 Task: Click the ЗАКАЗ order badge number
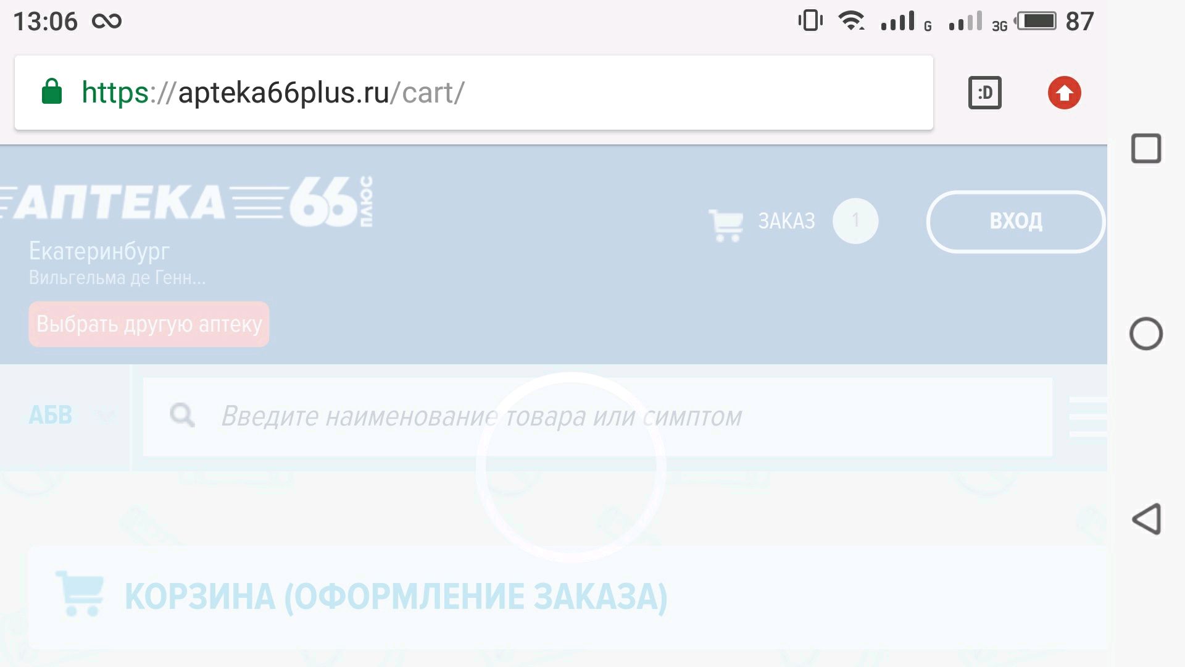(855, 220)
